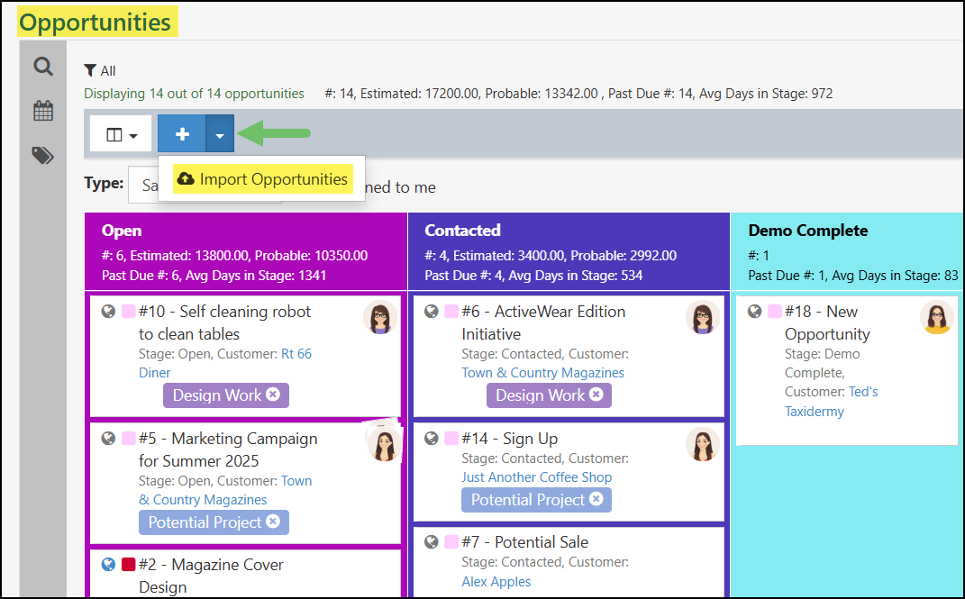The width and height of the screenshot is (965, 599).
Task: Open #18 - New Opportunity card title
Action: pos(827,322)
